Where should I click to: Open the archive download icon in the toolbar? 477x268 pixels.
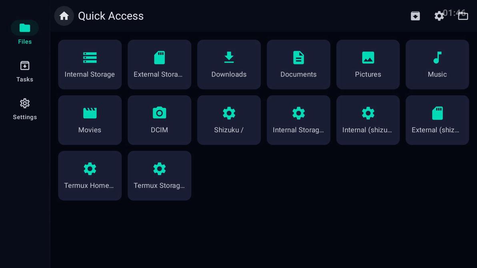(415, 16)
